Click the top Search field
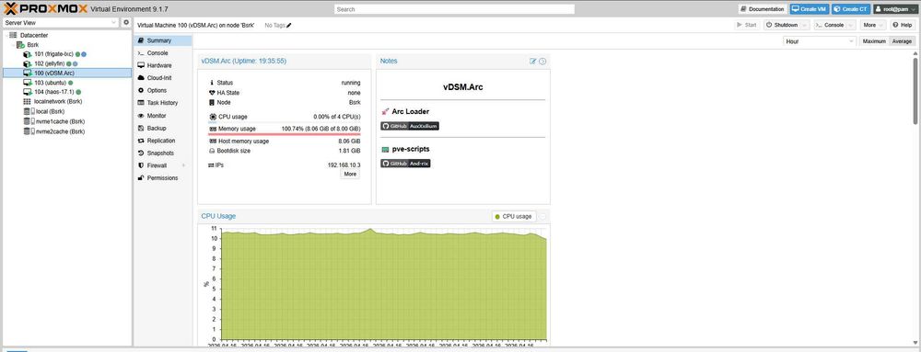Viewport: 921px width, 352px height. click(454, 9)
